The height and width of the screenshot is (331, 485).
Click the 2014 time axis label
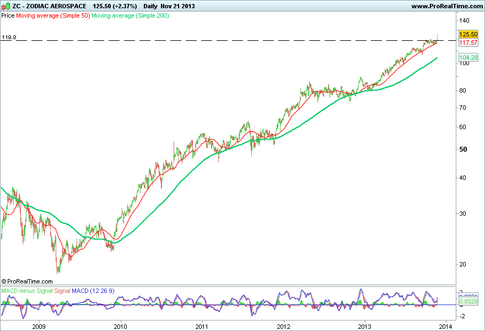(446, 327)
